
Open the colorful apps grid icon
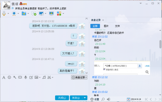[x=59, y=13]
